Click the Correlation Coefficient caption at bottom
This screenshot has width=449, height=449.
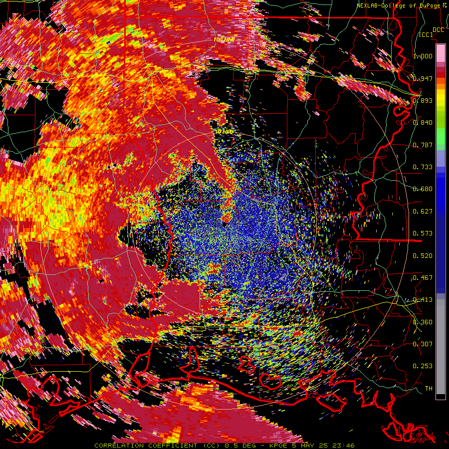click(x=224, y=446)
